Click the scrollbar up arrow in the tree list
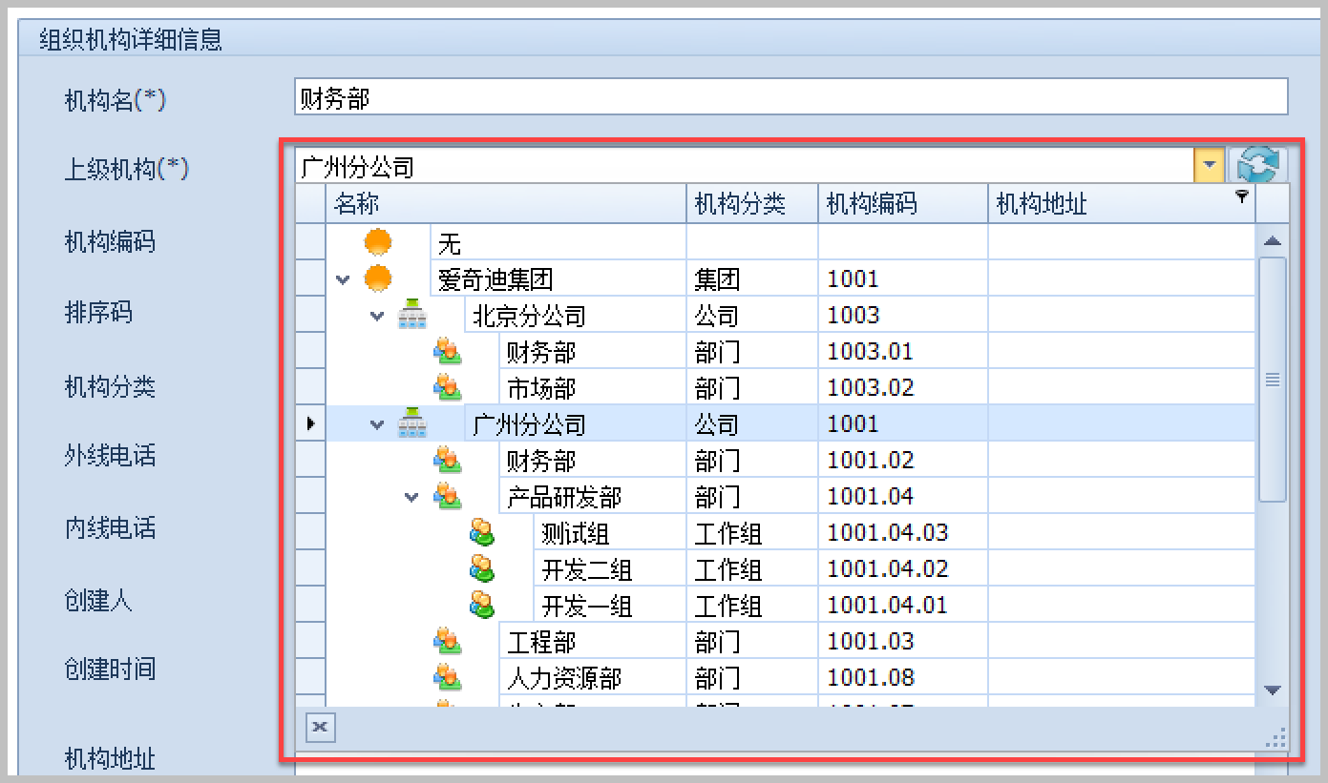Viewport: 1328px width, 783px height. [1272, 240]
